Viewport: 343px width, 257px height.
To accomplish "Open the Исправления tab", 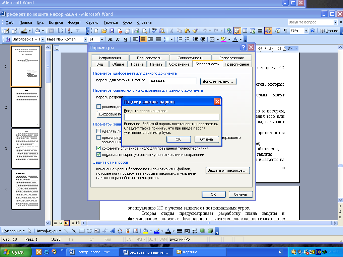I will pyautogui.click(x=110, y=58).
